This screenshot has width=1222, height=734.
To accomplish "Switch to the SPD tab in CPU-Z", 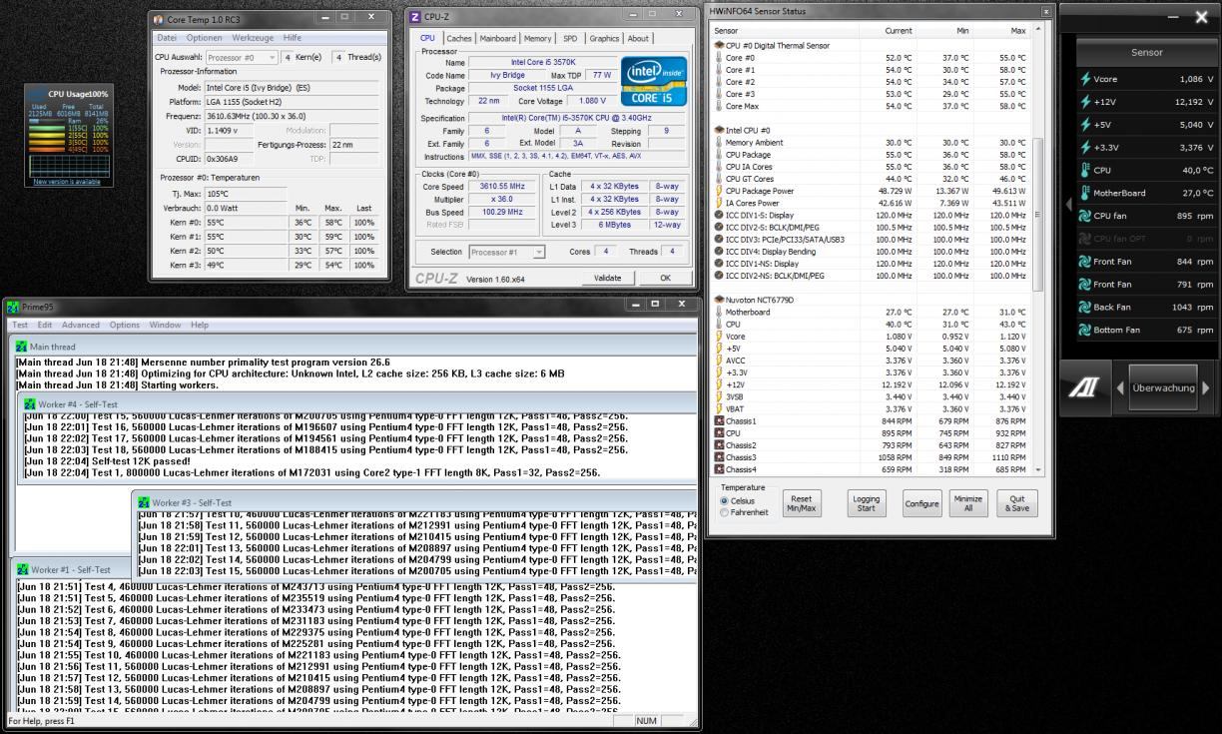I will click(570, 39).
